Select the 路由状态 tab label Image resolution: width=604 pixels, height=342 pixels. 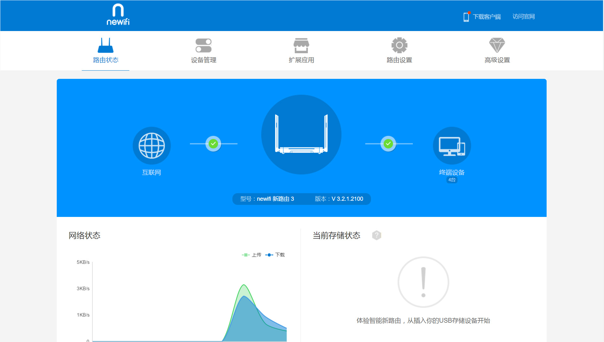106,60
